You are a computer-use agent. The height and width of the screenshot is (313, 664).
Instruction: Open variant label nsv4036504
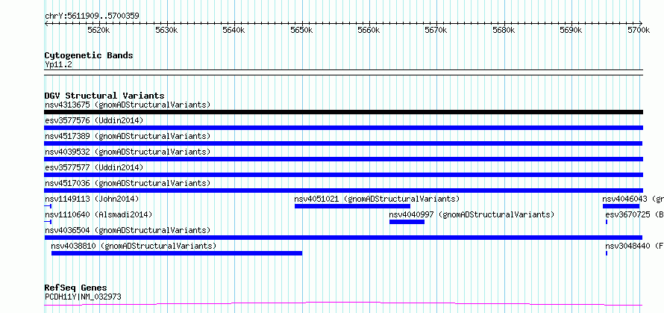(128, 230)
